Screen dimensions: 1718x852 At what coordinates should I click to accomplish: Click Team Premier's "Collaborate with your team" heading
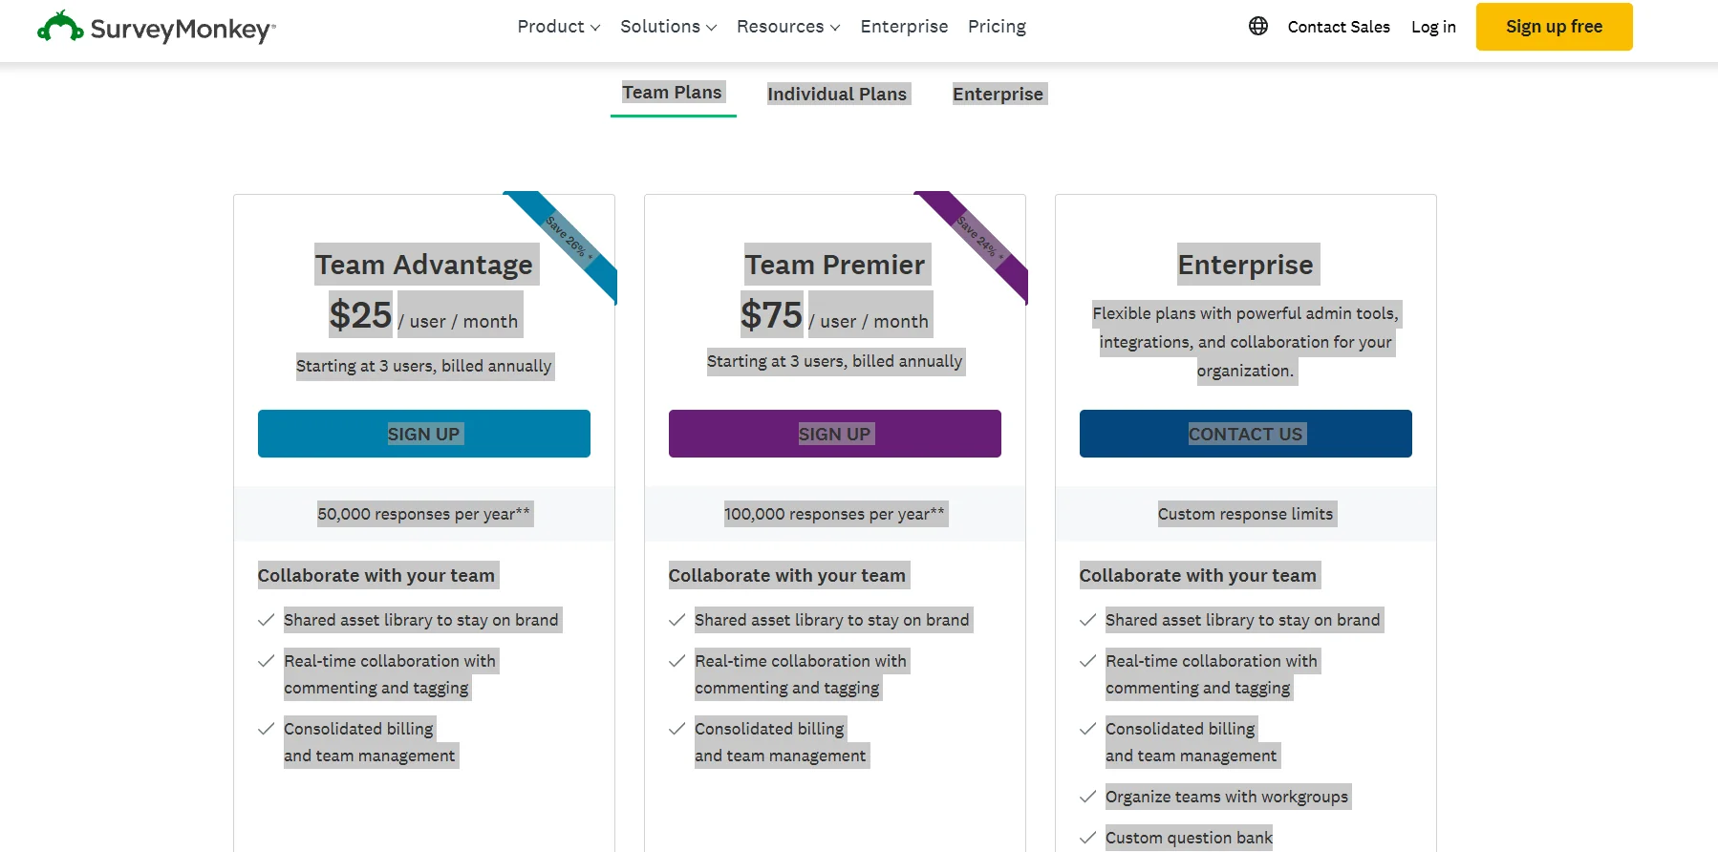point(788,575)
